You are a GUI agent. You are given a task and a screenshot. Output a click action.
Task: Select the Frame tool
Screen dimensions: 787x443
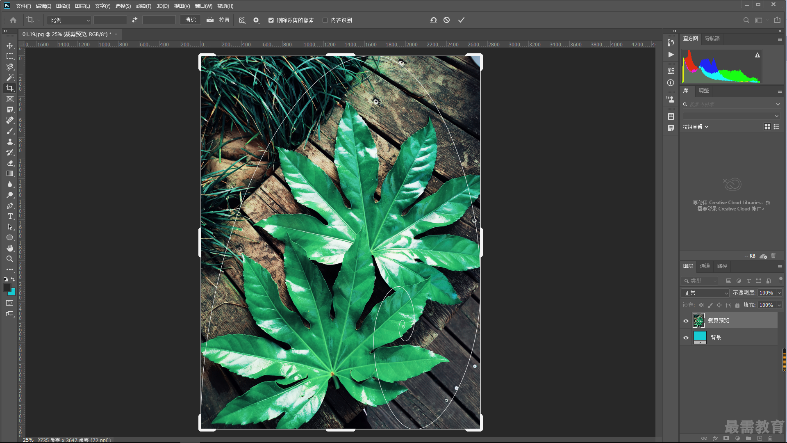[10, 99]
